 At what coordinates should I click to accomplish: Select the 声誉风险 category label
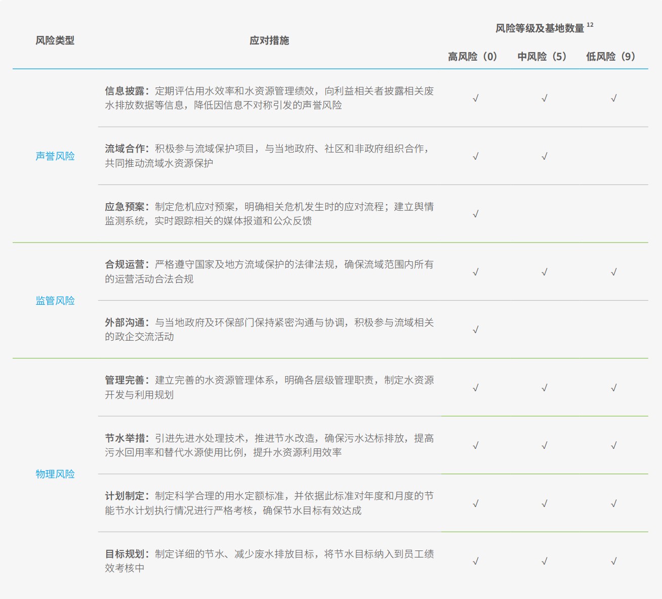pos(55,156)
